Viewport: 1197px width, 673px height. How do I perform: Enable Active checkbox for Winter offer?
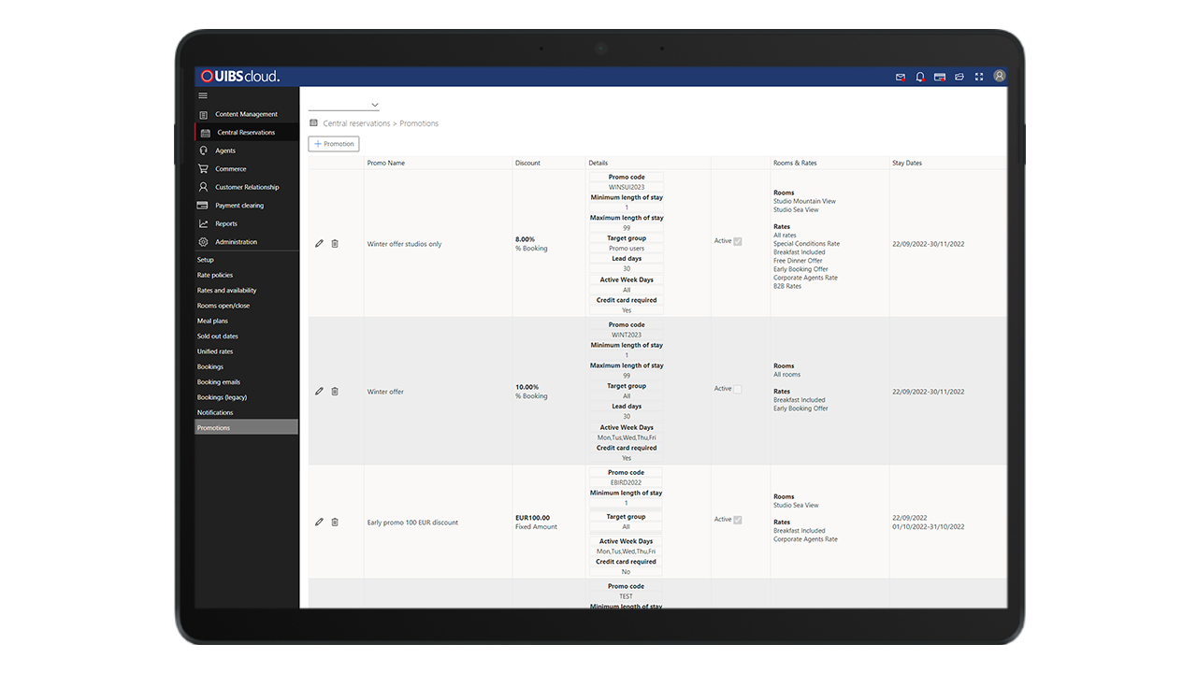click(x=738, y=389)
